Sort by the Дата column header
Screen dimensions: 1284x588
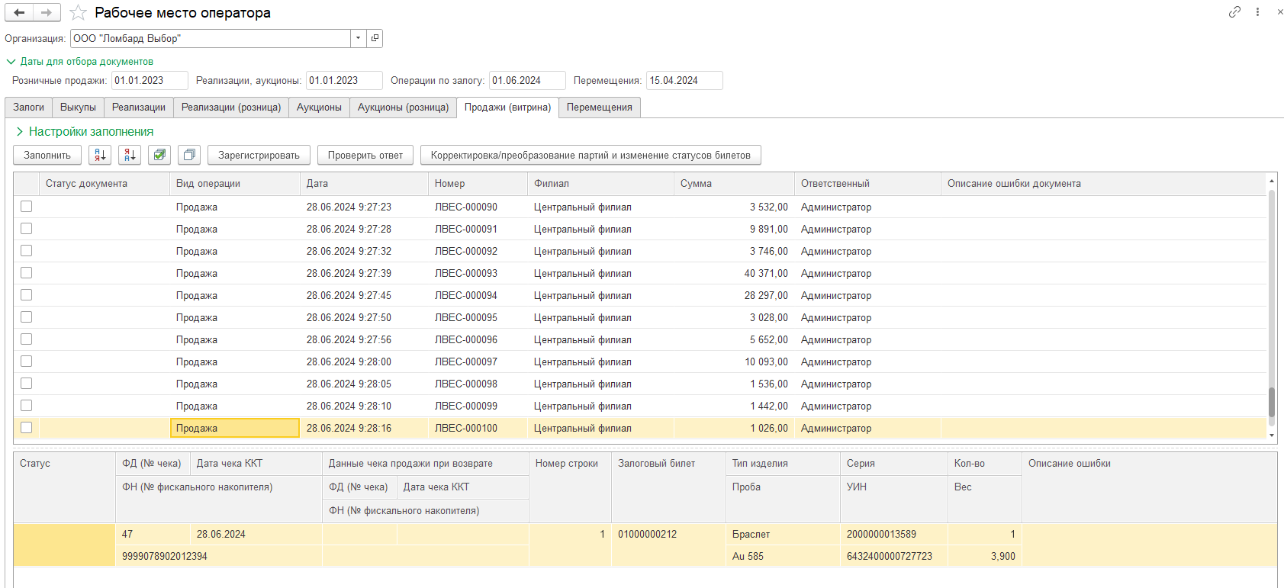tap(364, 184)
